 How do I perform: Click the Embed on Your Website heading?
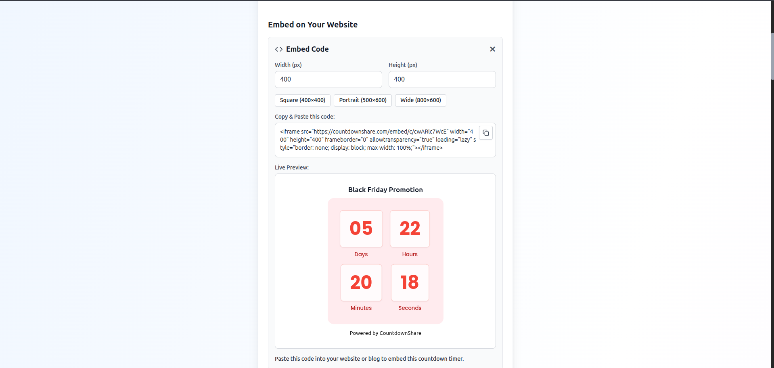click(x=313, y=24)
